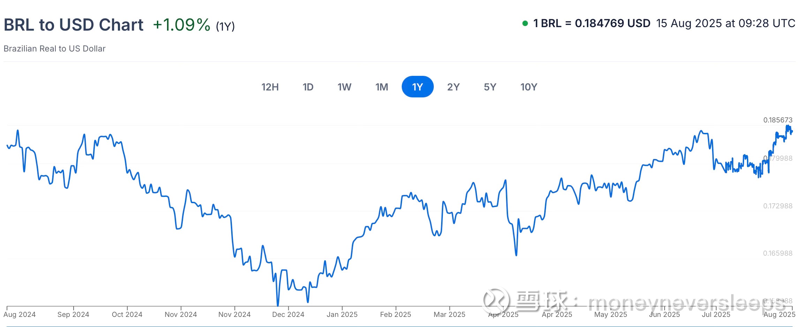Click the BRL to USD Chart heading
This screenshot has width=809, height=327.
point(74,25)
